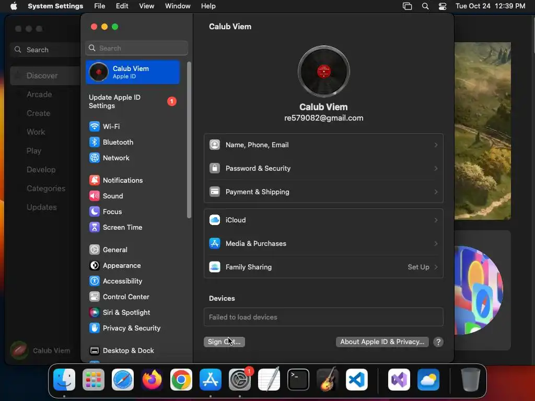Click System Settings icon in the Dock
535x401 pixels.
point(240,380)
